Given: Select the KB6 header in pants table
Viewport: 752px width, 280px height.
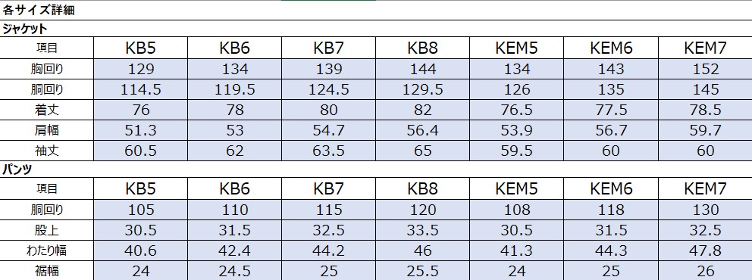Looking at the screenshot, I should tap(234, 188).
